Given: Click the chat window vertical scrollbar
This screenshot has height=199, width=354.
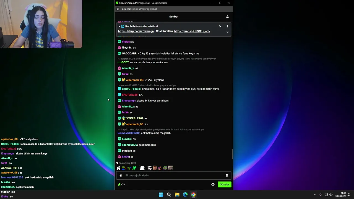Looking at the screenshot, I should pyautogui.click(x=232, y=154).
